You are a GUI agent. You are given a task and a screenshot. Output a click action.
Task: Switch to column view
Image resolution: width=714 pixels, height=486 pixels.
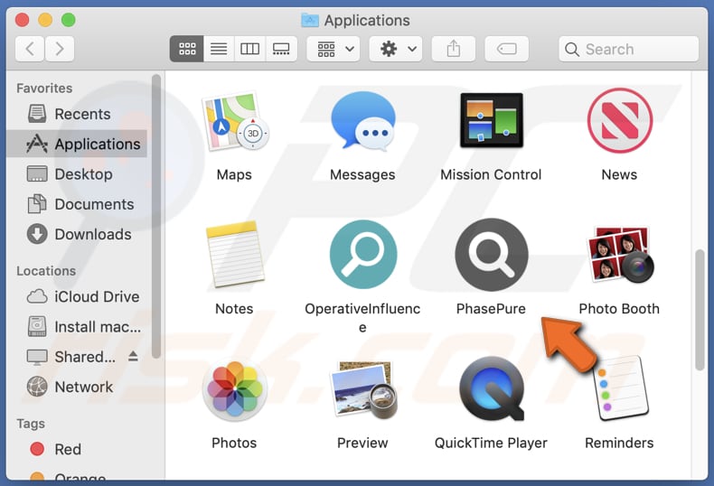pos(250,49)
